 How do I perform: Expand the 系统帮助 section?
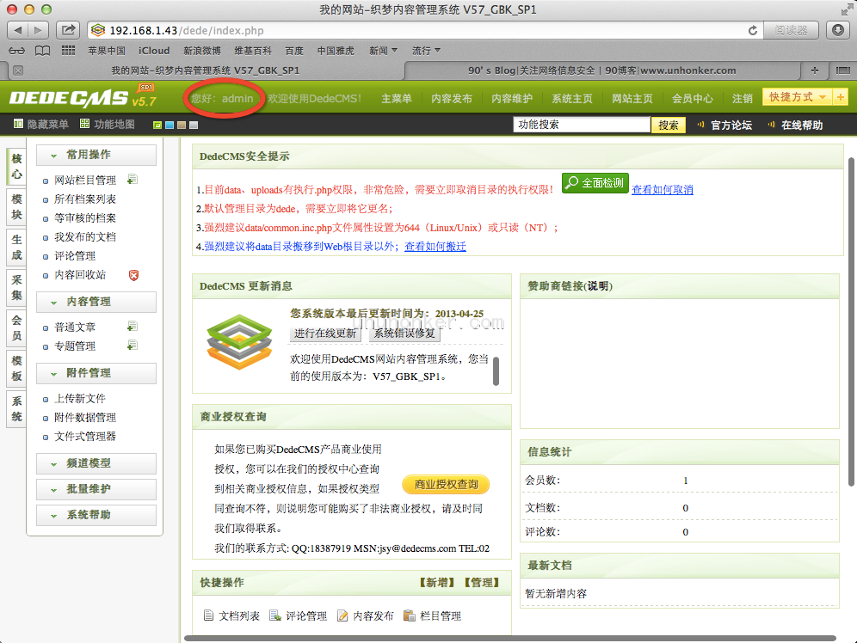[96, 515]
